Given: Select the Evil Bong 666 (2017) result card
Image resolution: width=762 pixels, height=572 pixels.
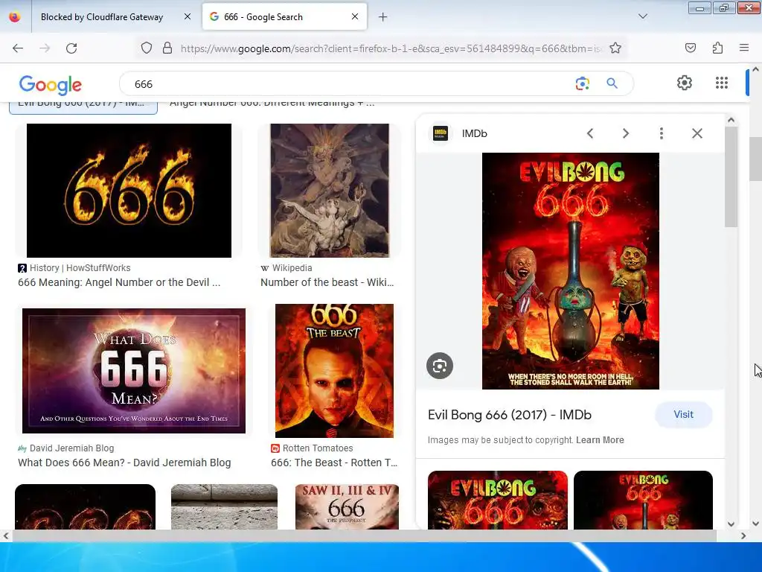Looking at the screenshot, I should point(83,107).
